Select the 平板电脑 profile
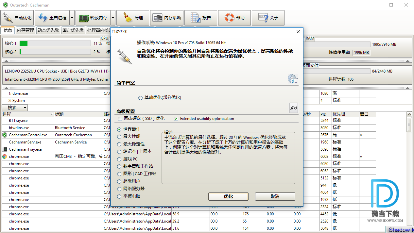 click(129, 196)
